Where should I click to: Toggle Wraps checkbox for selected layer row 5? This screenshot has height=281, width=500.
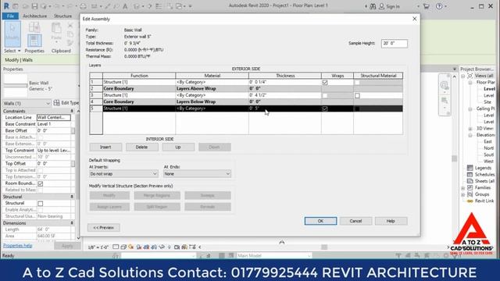(x=325, y=108)
